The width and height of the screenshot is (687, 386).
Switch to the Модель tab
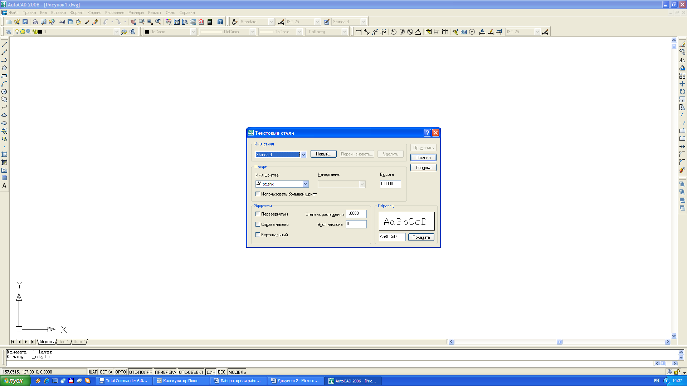pyautogui.click(x=47, y=342)
